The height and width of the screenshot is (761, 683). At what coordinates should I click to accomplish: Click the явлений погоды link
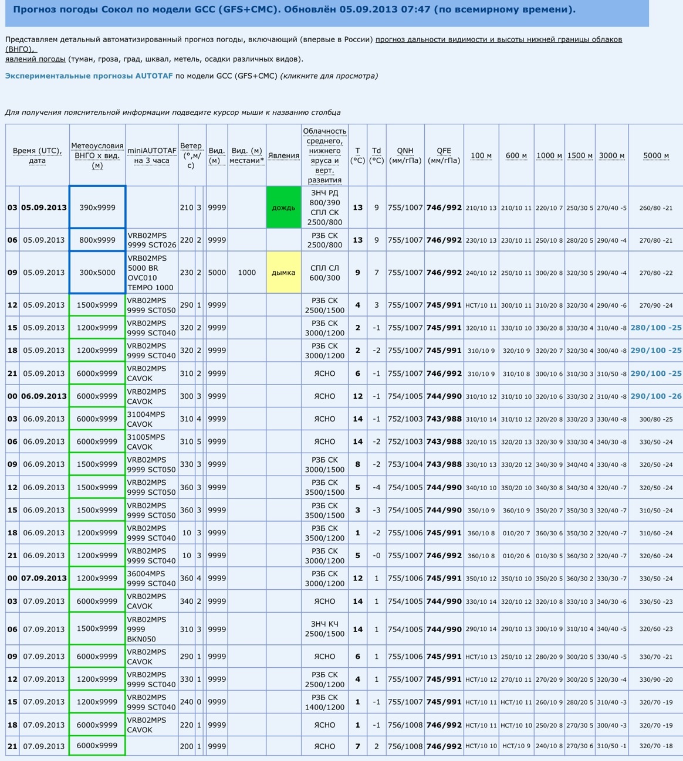[35, 59]
